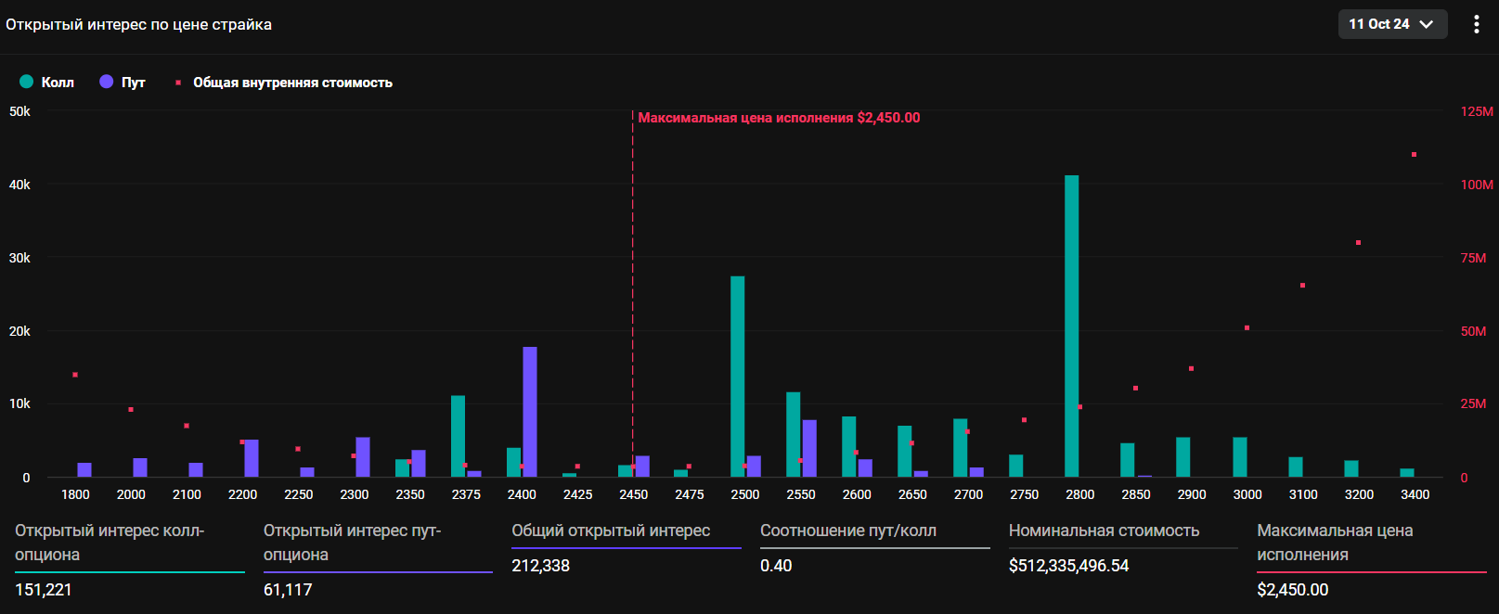
Task: Click Открытый интерес пут-опциона stat
Action: click(352, 542)
